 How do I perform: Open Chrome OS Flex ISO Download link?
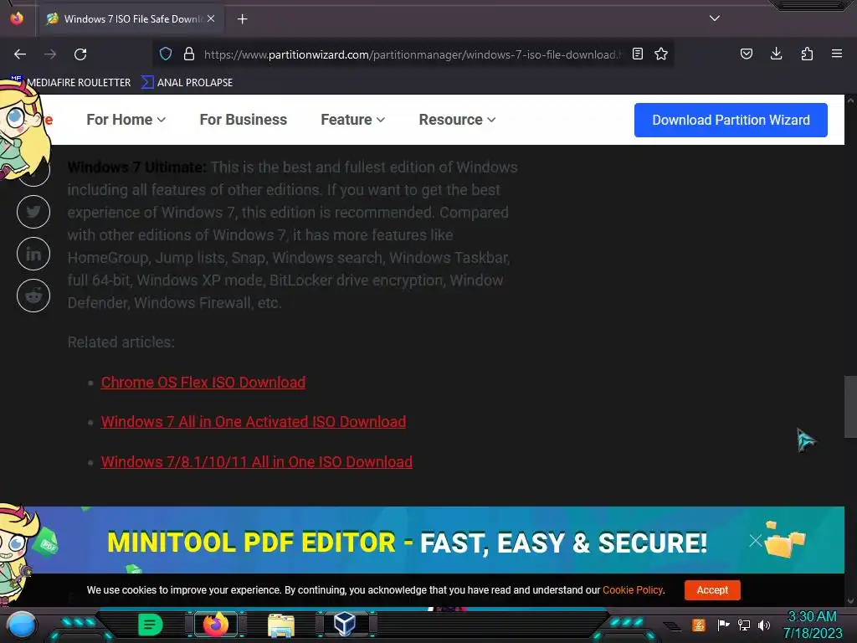(x=203, y=382)
